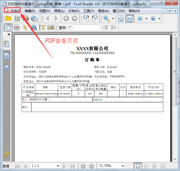Open the page number dropdown 1 / 1

(58, 166)
